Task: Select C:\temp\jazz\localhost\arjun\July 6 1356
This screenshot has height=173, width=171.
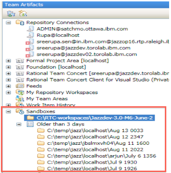Action: (101, 156)
